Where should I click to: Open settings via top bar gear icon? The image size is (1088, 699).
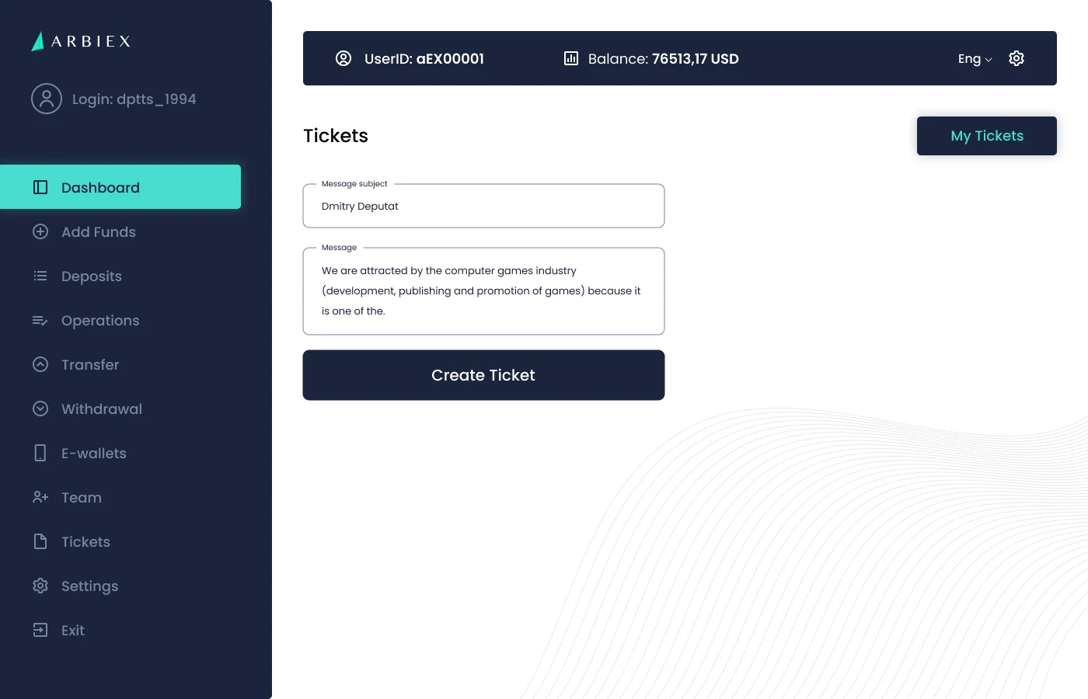pos(1017,58)
